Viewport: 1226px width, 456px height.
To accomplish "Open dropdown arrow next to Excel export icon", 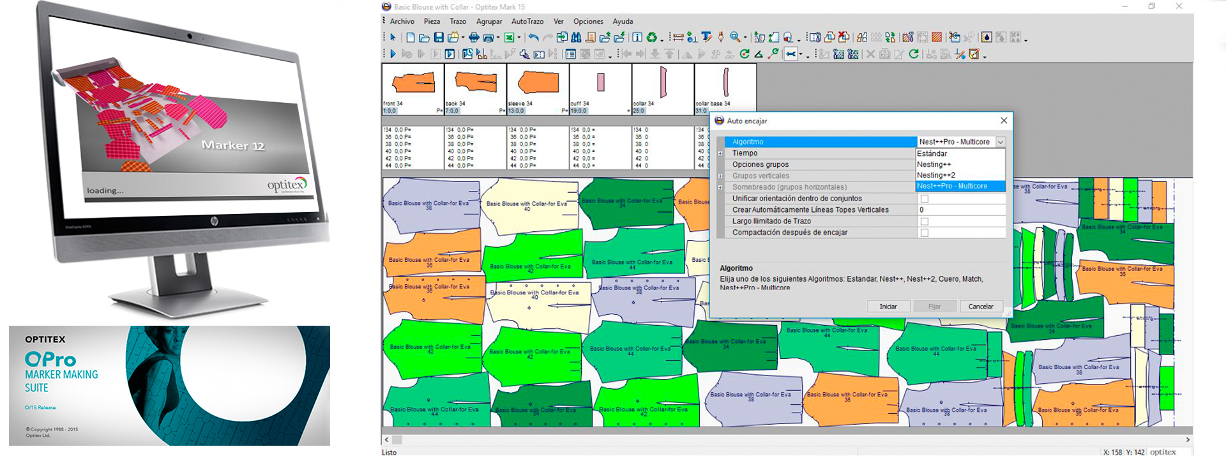I will click(518, 38).
